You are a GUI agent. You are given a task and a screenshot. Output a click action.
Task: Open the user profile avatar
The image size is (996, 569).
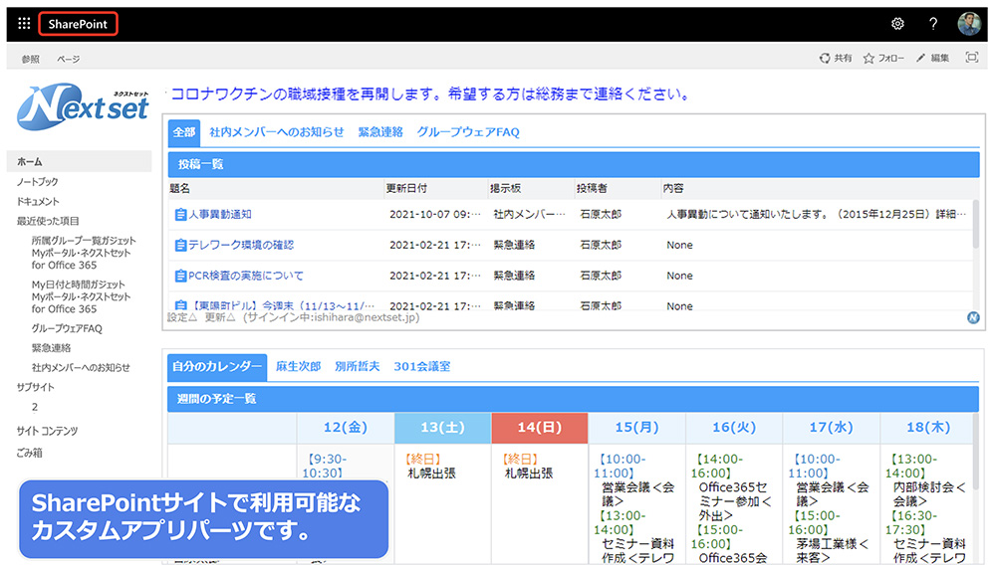click(969, 24)
